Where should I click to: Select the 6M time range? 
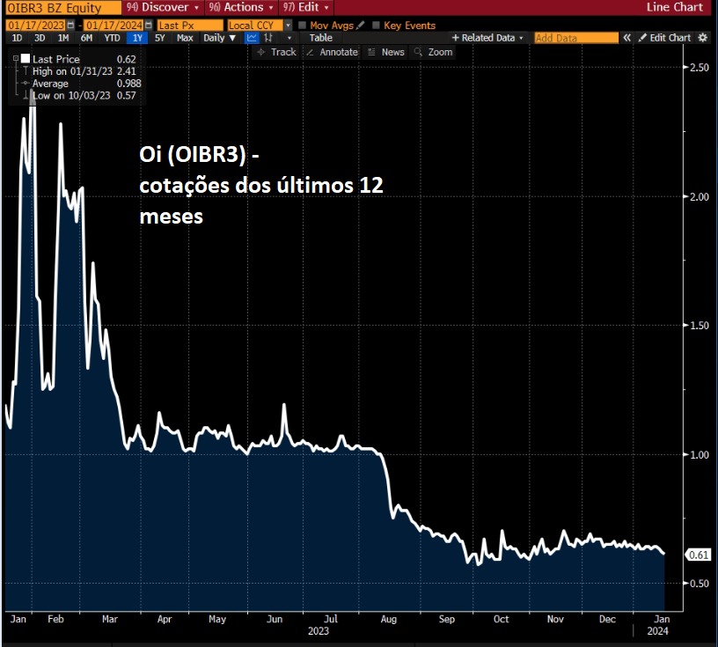[86, 38]
